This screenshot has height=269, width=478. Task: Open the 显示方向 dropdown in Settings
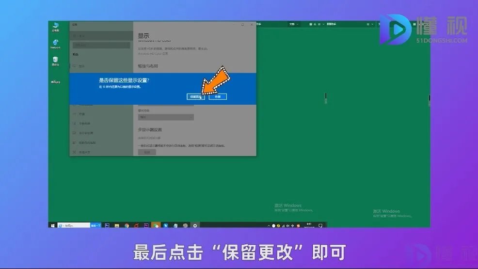point(166,117)
